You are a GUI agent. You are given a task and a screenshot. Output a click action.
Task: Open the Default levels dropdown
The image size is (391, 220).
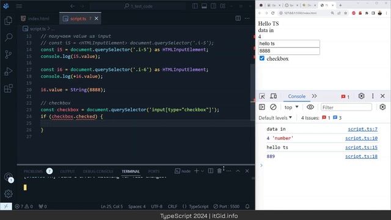[x=275, y=118]
